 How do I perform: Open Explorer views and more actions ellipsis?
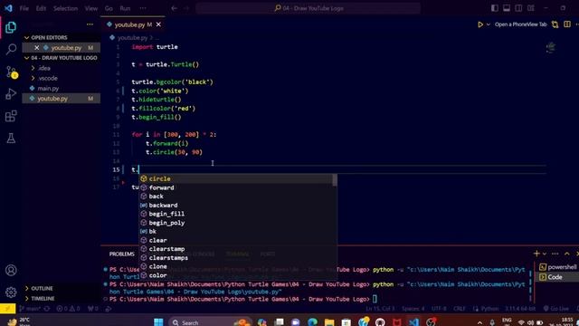coord(90,24)
